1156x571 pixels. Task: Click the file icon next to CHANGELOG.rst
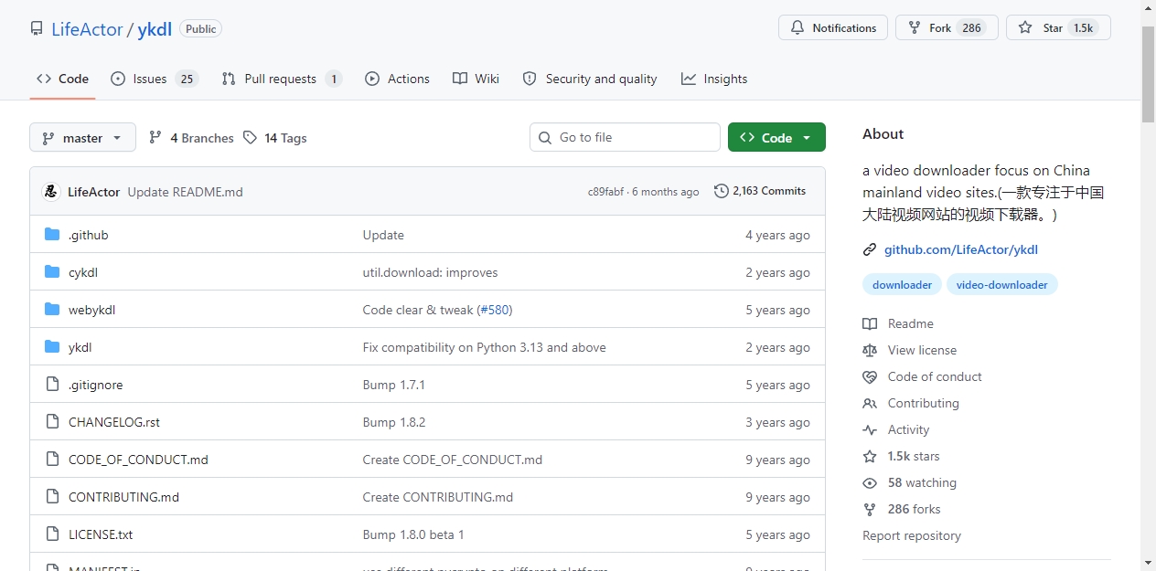click(x=52, y=422)
